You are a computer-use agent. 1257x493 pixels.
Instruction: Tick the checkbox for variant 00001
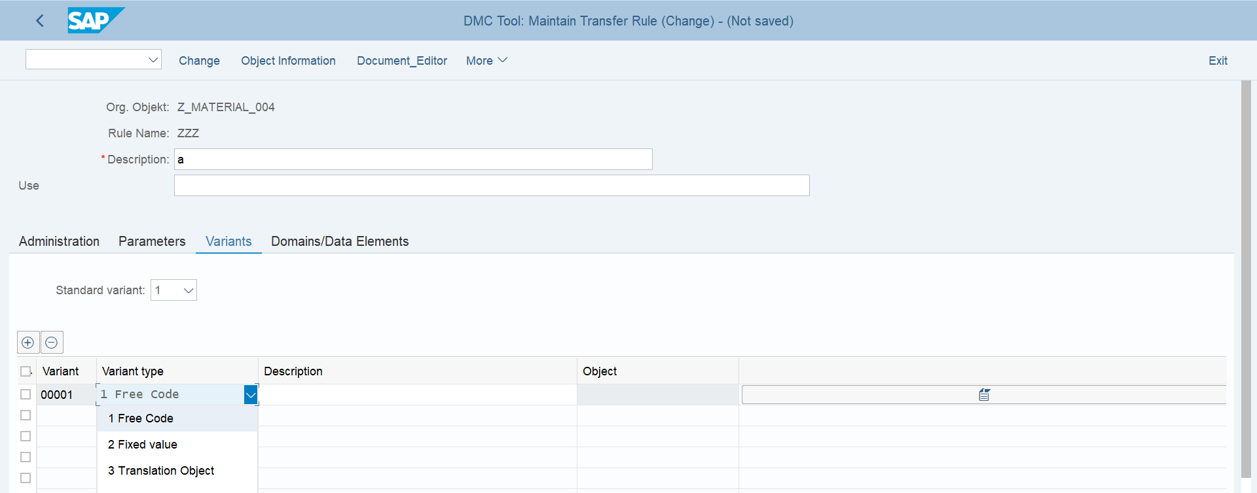[26, 394]
